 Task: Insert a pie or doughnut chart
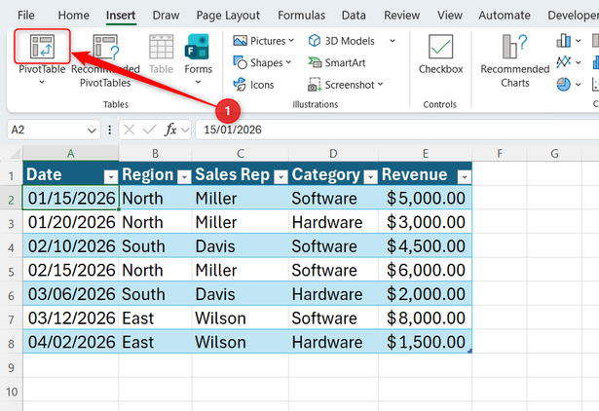[564, 84]
